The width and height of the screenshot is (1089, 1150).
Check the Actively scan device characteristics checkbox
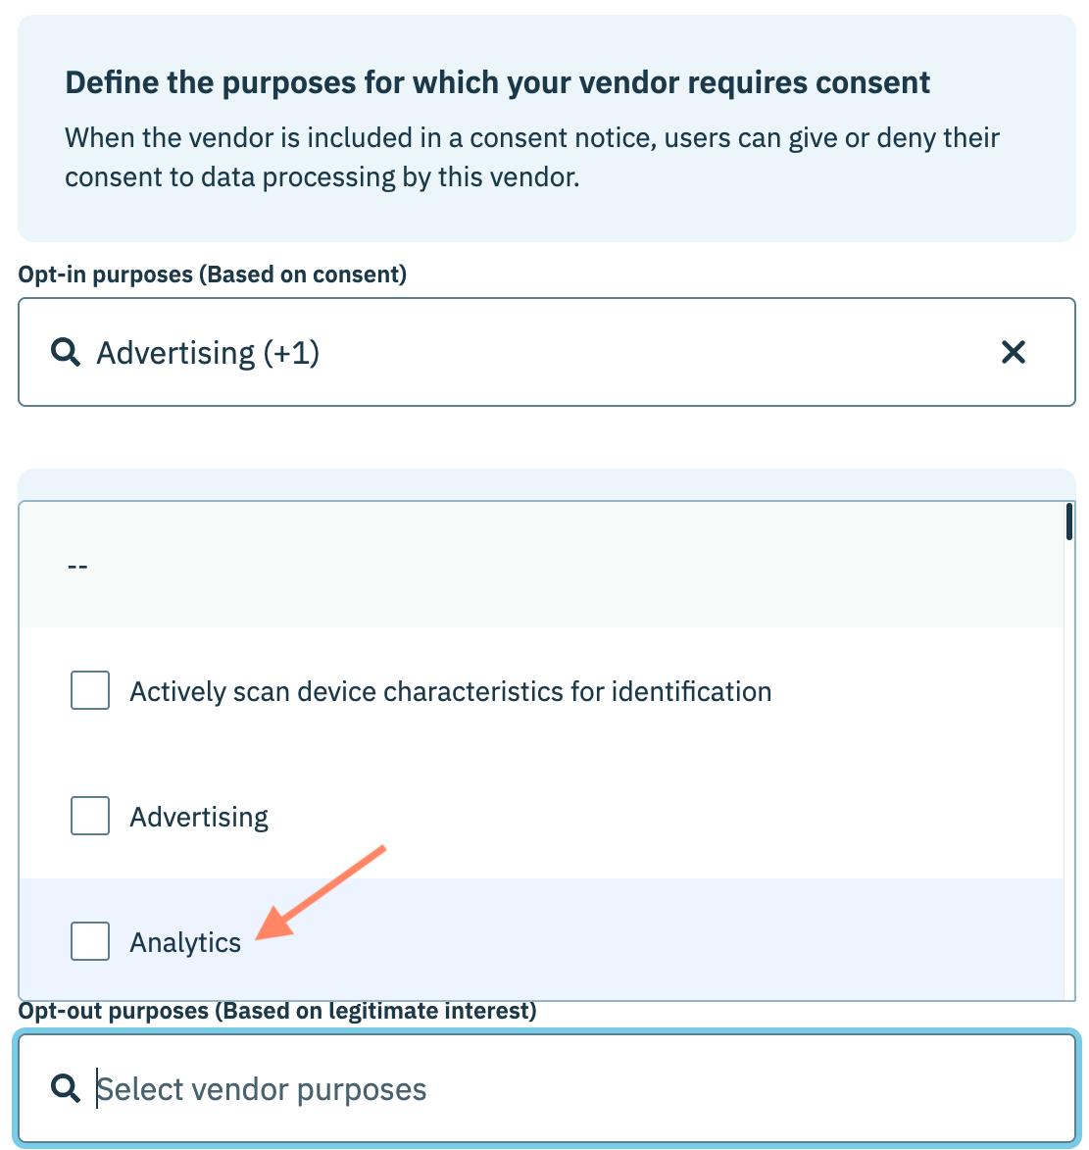(x=90, y=690)
